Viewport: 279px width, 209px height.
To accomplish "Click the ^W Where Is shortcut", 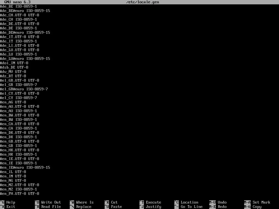I will click(82, 202).
